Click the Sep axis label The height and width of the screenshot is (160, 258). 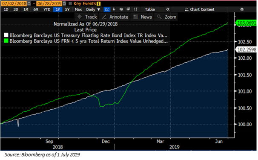coord(49,141)
